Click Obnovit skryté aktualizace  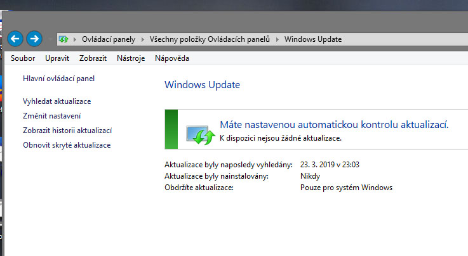pos(67,145)
